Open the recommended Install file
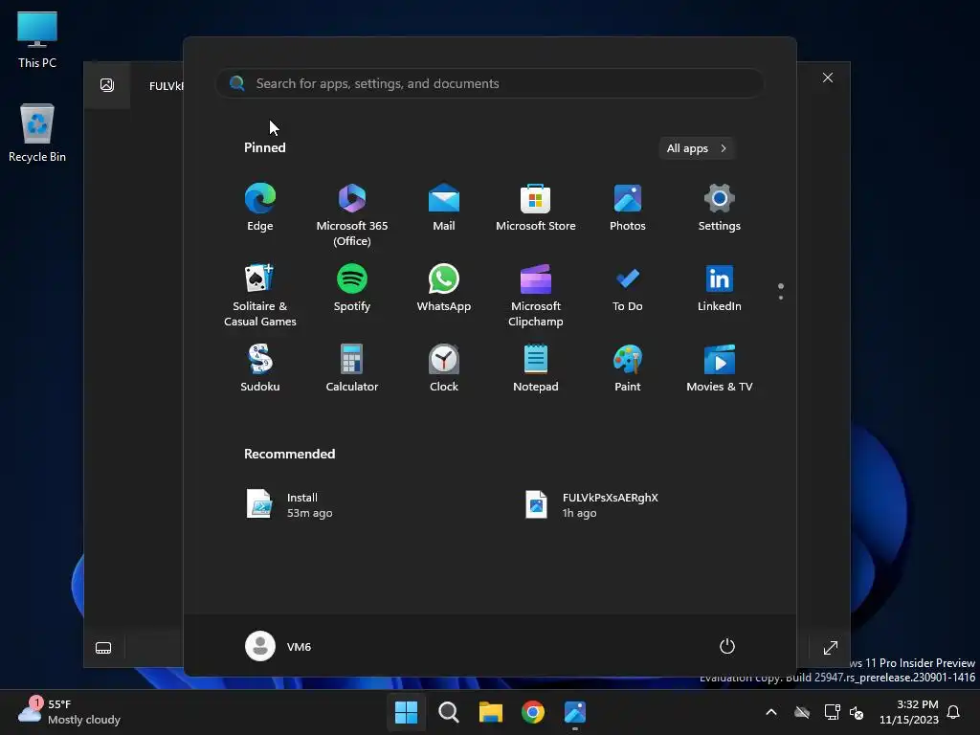 click(291, 504)
